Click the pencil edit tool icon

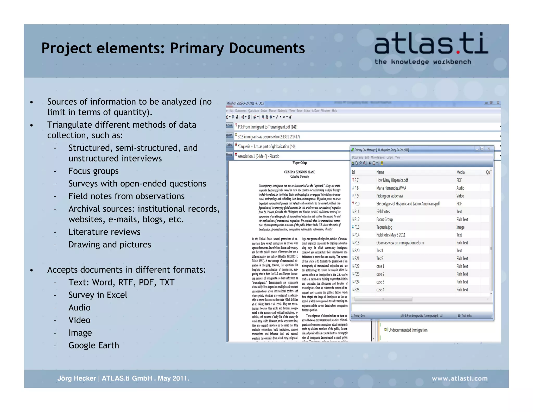point(277,117)
